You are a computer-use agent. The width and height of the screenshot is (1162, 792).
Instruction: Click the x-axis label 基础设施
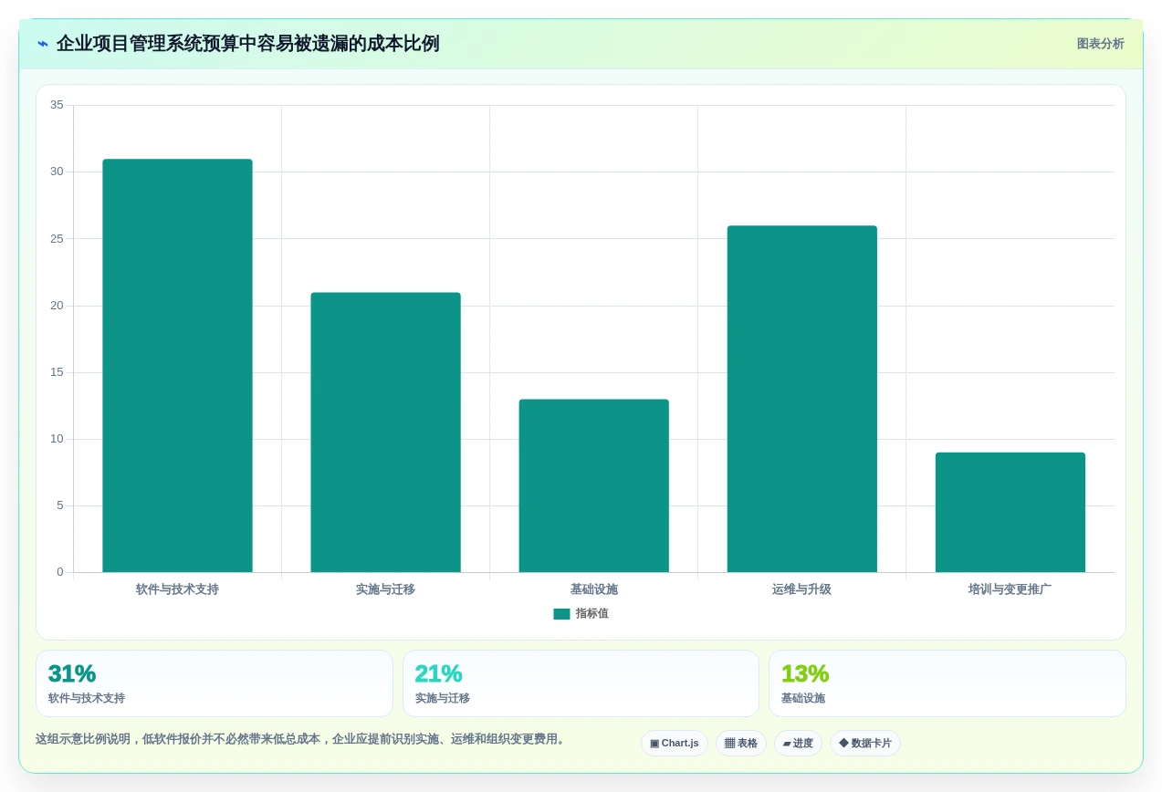pos(593,589)
